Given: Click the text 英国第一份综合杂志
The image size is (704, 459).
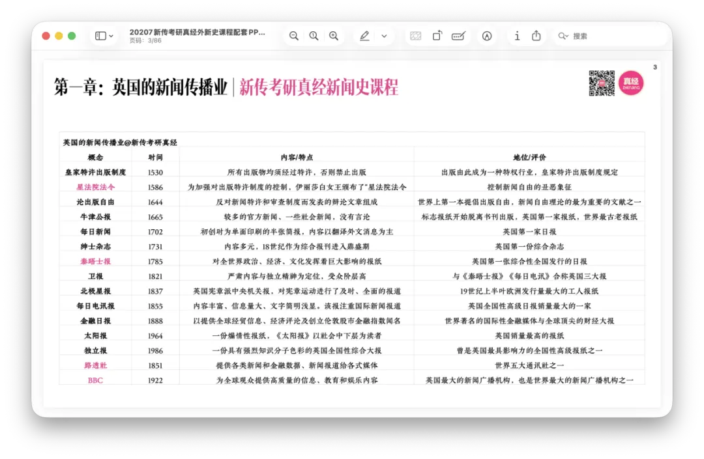Looking at the screenshot, I should point(529,246).
